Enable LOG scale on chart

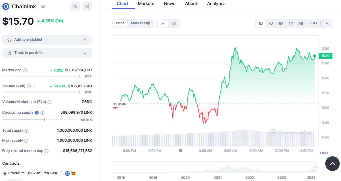313,23
